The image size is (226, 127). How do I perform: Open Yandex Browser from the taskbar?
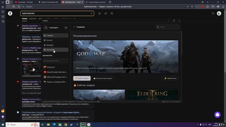pos(89,125)
